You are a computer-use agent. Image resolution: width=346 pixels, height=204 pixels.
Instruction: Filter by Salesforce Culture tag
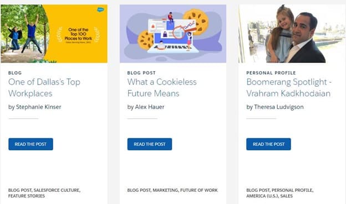pos(57,190)
